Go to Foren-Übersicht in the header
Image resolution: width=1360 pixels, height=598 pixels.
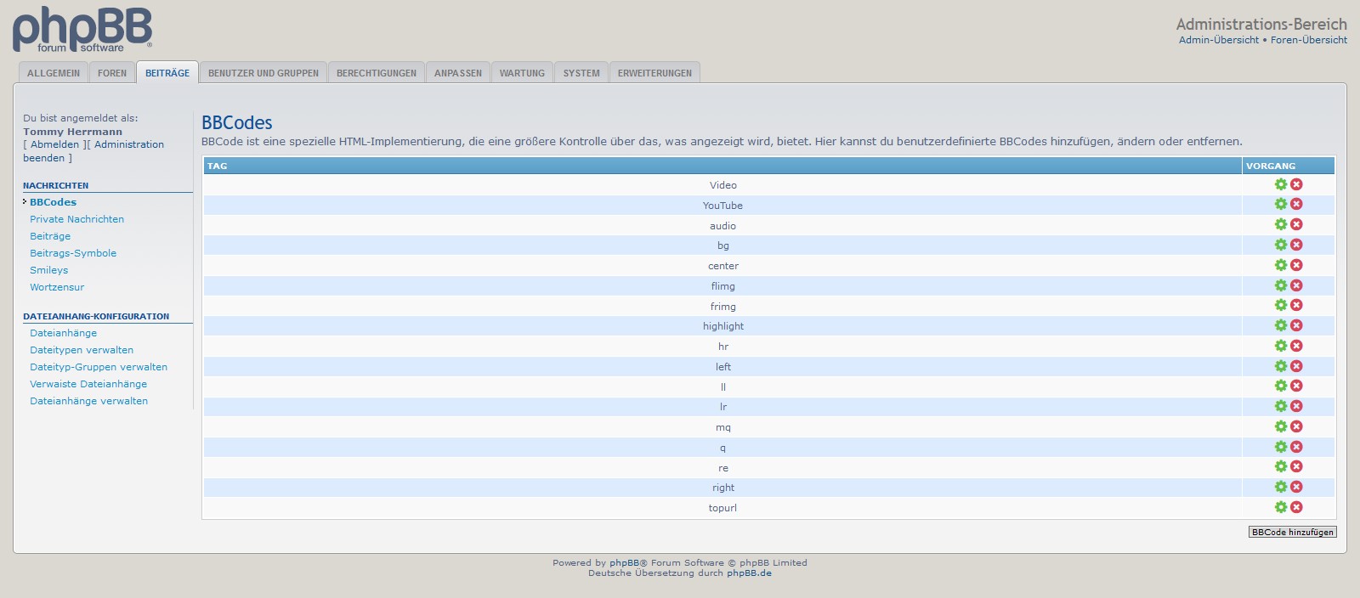point(1308,40)
